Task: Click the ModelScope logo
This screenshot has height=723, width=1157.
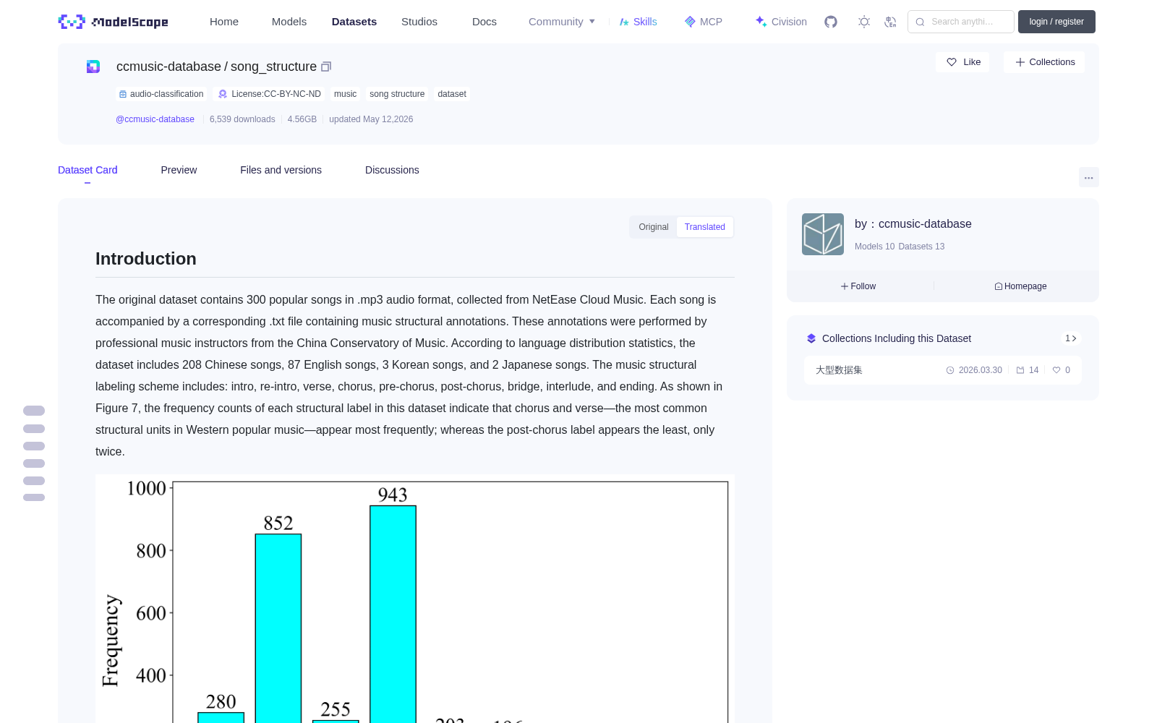Action: point(113,22)
